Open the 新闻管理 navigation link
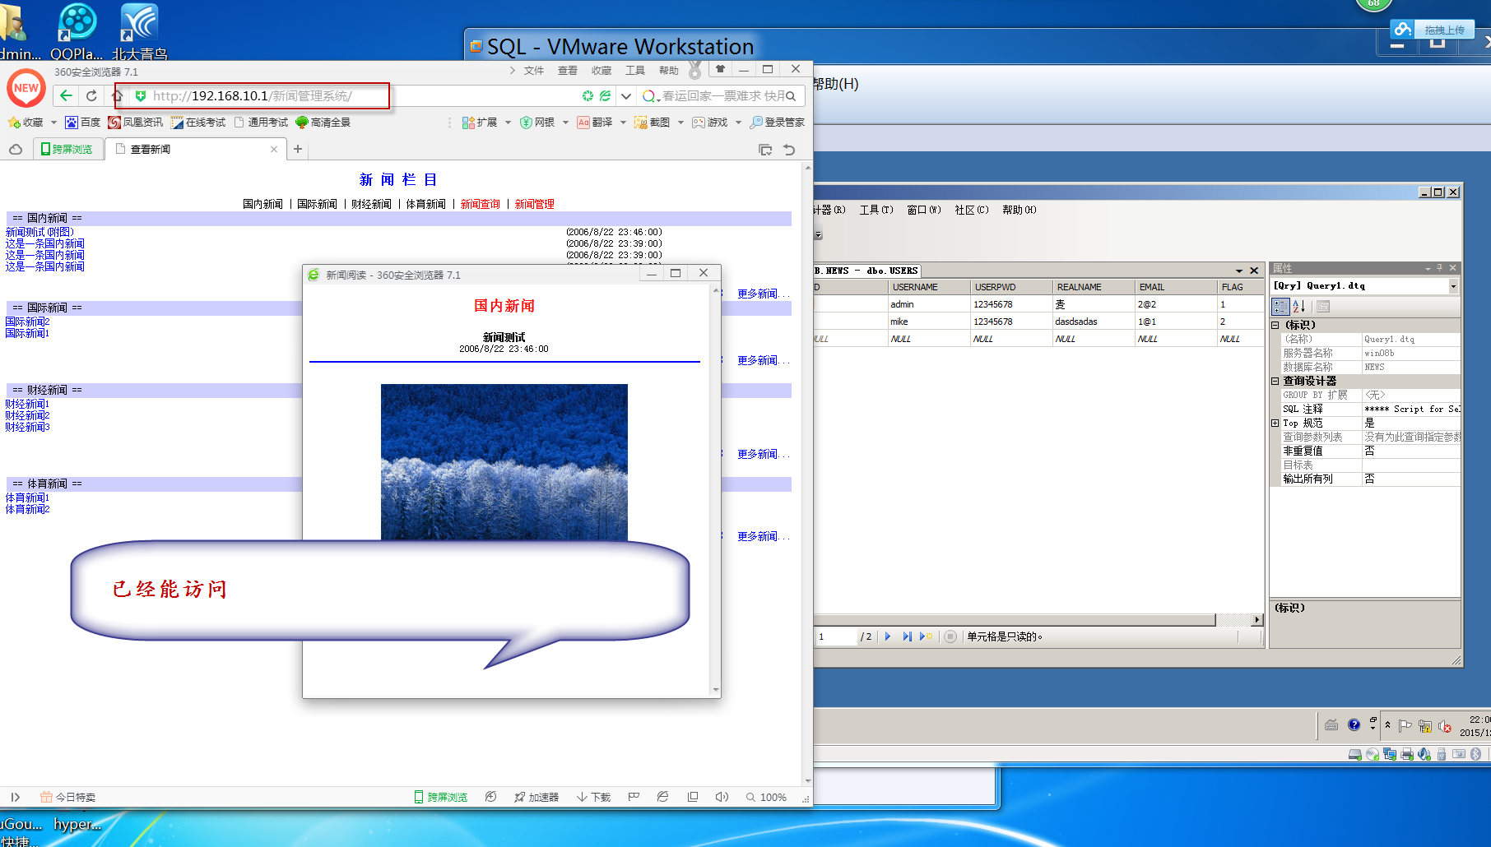The image size is (1491, 847). pyautogui.click(x=534, y=204)
